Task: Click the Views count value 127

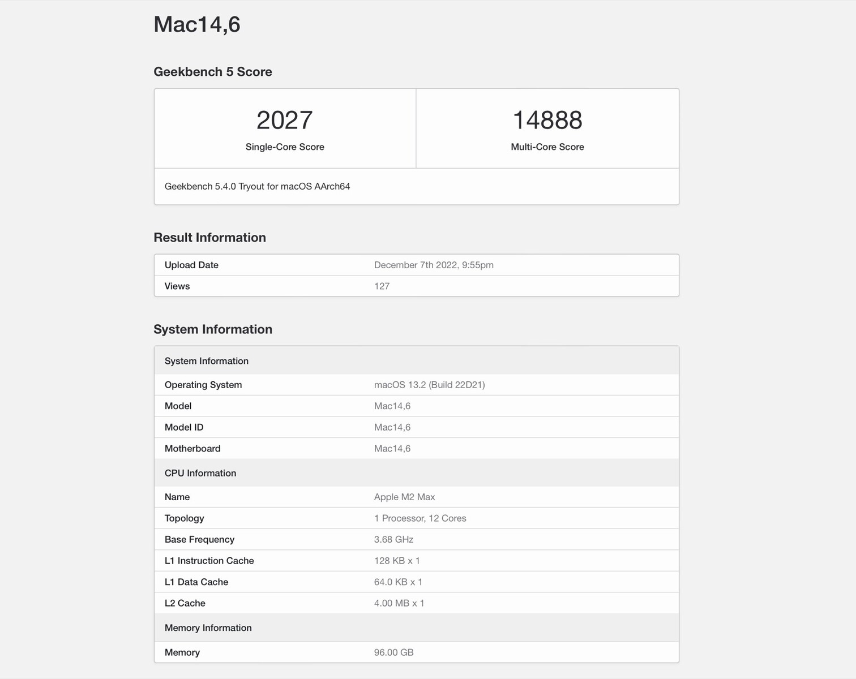Action: click(x=382, y=286)
